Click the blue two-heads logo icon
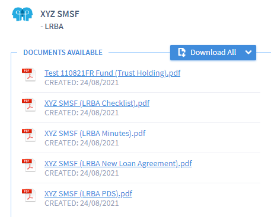This screenshot has width=271, height=217. 22,14
